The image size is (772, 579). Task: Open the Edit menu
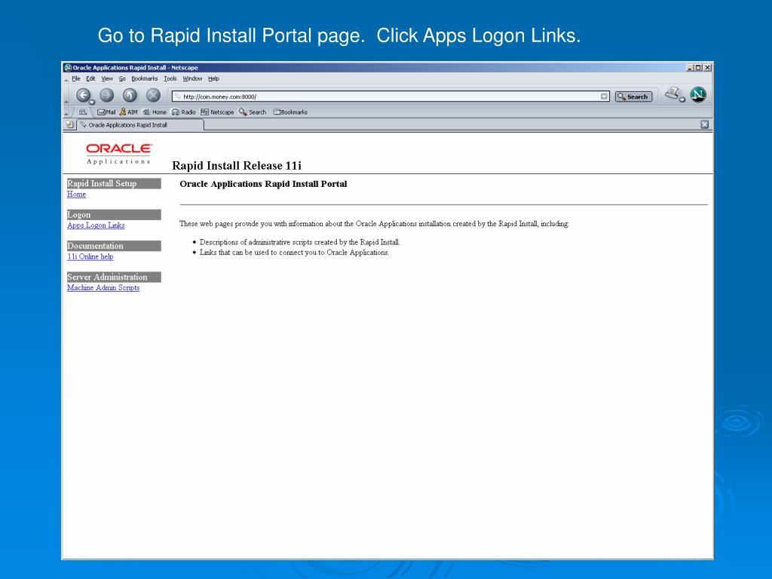(90, 78)
